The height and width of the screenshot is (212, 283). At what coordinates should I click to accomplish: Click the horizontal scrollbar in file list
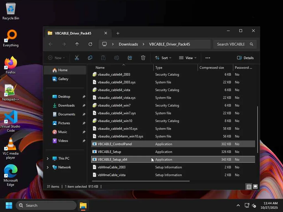pos(141,181)
